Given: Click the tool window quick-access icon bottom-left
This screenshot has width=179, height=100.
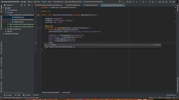Looking at the screenshot, I should (x=1, y=98).
